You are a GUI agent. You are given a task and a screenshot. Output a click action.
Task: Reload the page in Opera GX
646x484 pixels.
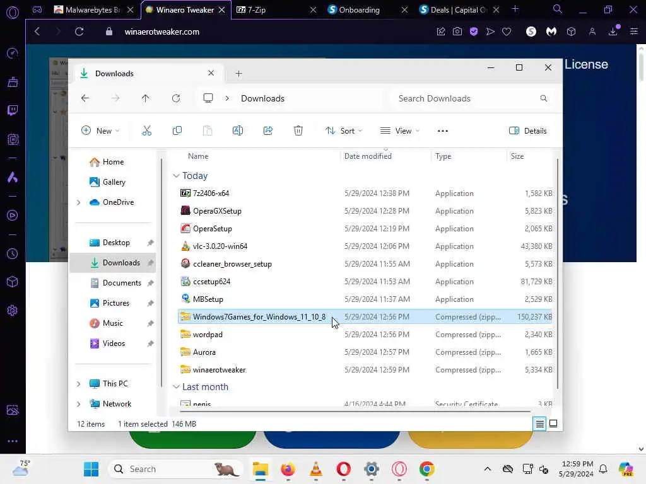tap(79, 32)
